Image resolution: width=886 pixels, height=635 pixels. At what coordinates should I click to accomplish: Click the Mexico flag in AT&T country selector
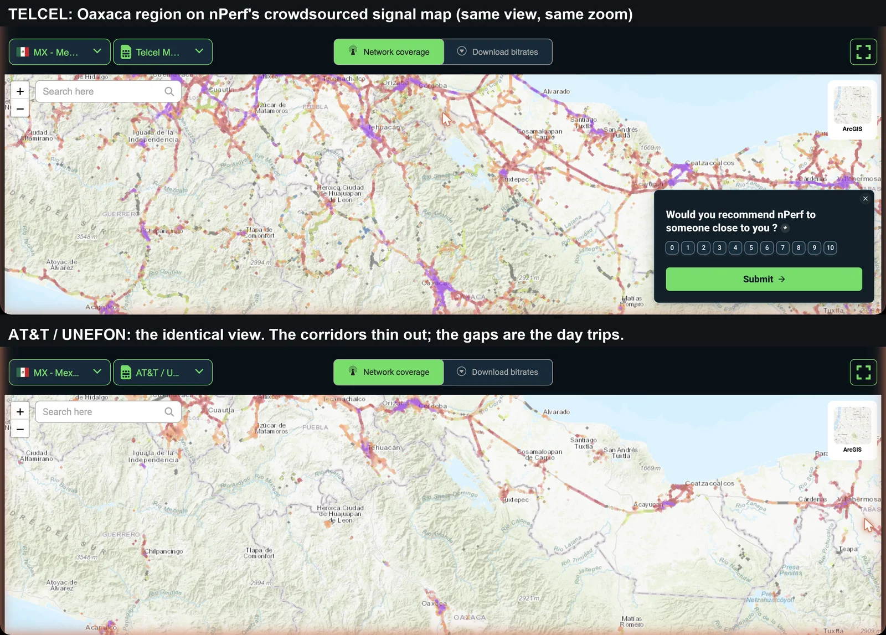(x=23, y=373)
